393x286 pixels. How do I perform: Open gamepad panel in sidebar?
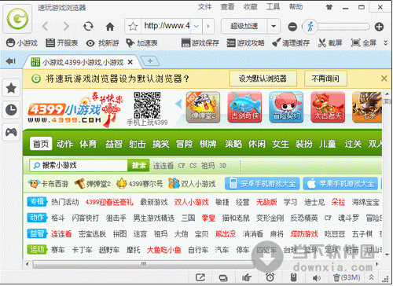pos(11,132)
